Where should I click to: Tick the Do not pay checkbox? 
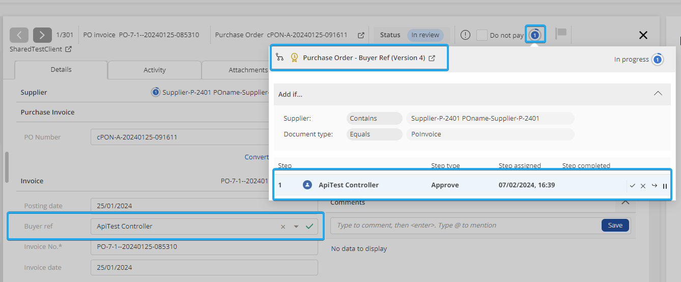[x=481, y=35]
